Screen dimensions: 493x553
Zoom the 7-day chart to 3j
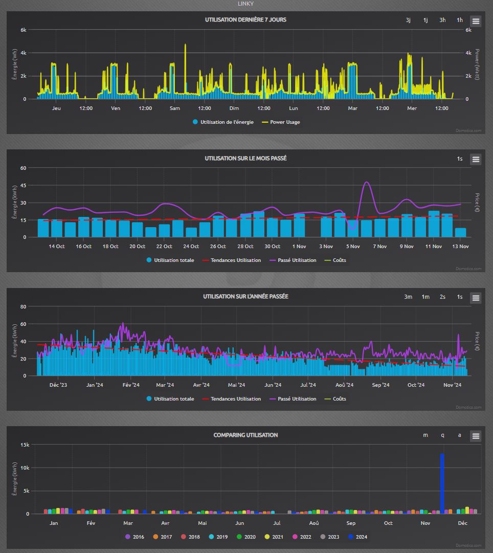click(x=408, y=20)
